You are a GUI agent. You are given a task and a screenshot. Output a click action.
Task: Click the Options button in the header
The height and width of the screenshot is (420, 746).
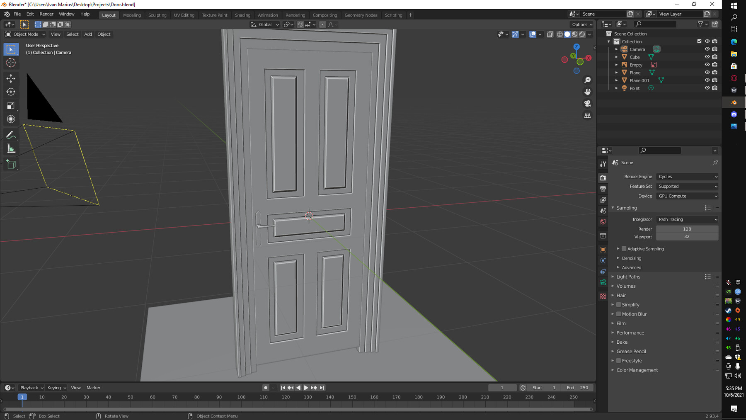(580, 24)
